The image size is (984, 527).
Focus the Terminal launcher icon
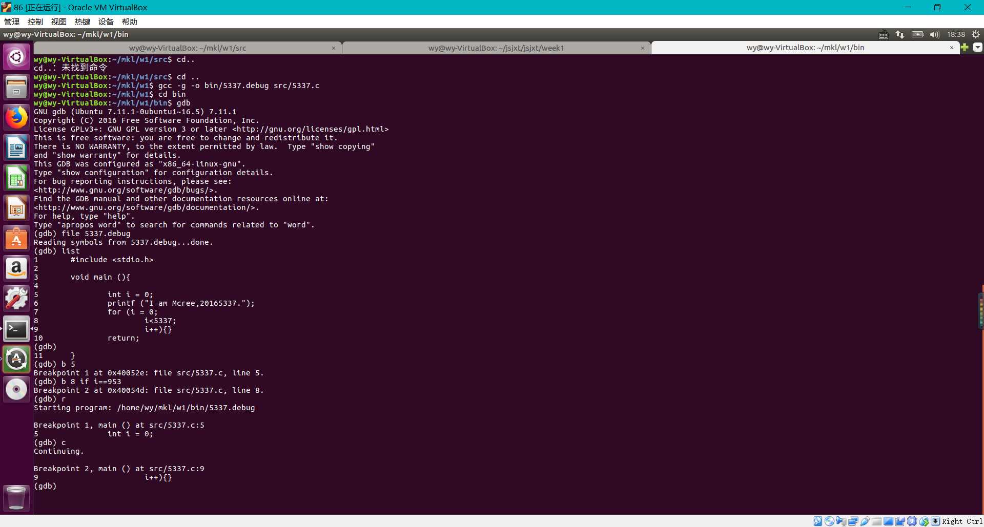(16, 329)
